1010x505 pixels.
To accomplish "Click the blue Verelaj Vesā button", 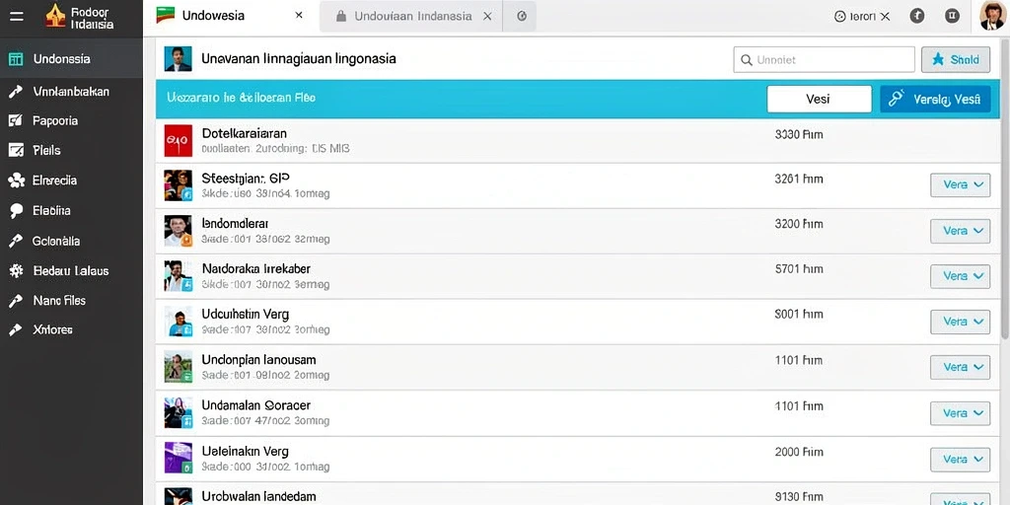I will [x=935, y=100].
